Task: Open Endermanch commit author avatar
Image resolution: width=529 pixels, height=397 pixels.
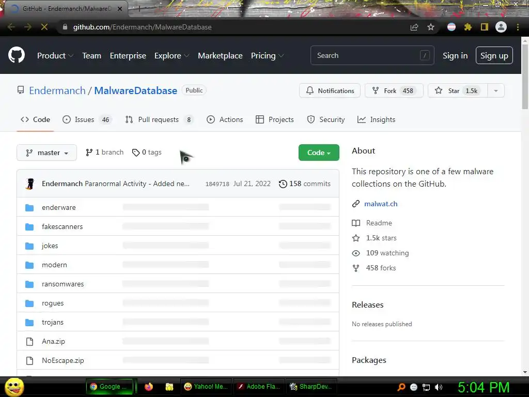Action: (x=30, y=184)
